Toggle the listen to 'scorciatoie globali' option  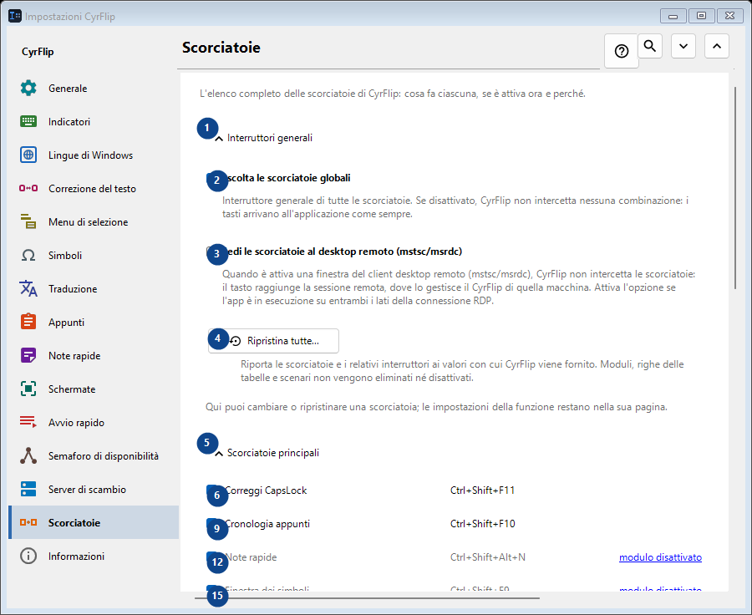tap(212, 179)
